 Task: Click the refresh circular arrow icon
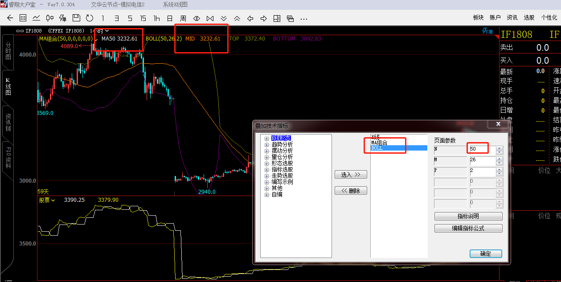[90, 18]
